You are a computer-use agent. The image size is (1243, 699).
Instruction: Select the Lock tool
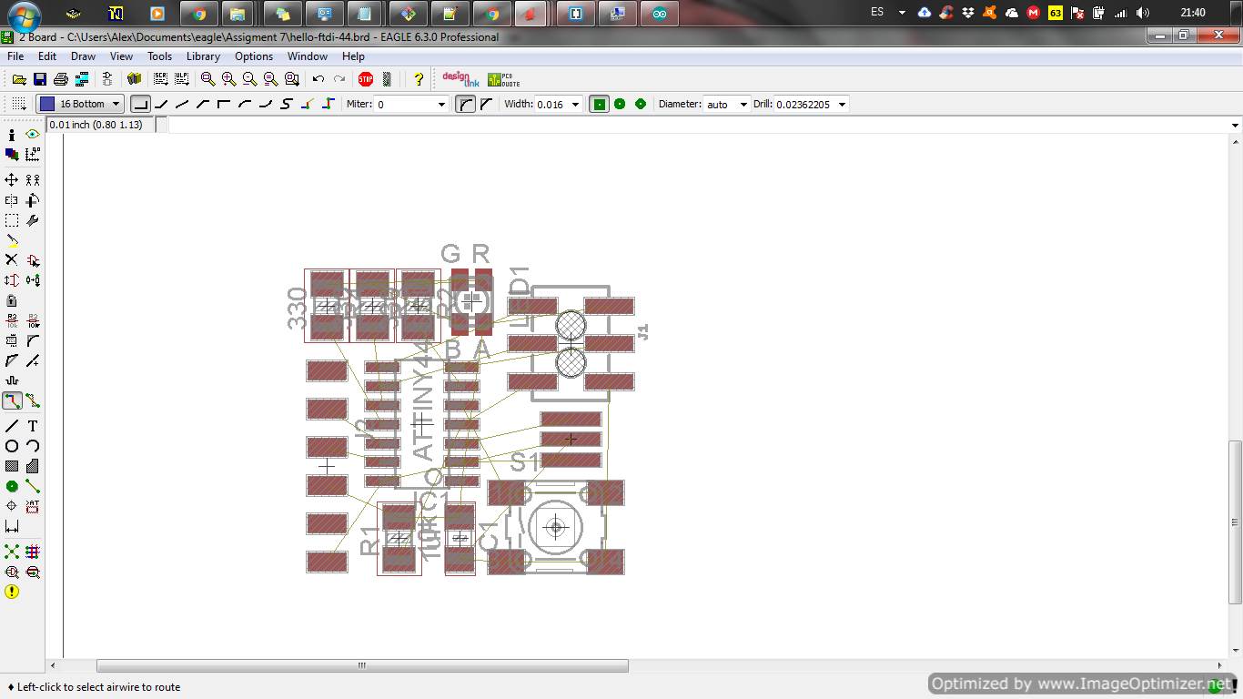(x=12, y=300)
